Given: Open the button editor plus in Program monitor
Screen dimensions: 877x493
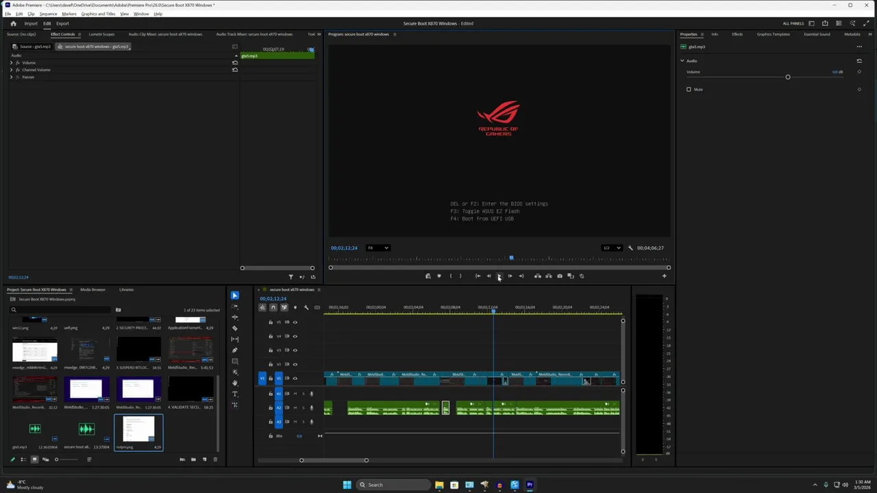Looking at the screenshot, I should [664, 276].
